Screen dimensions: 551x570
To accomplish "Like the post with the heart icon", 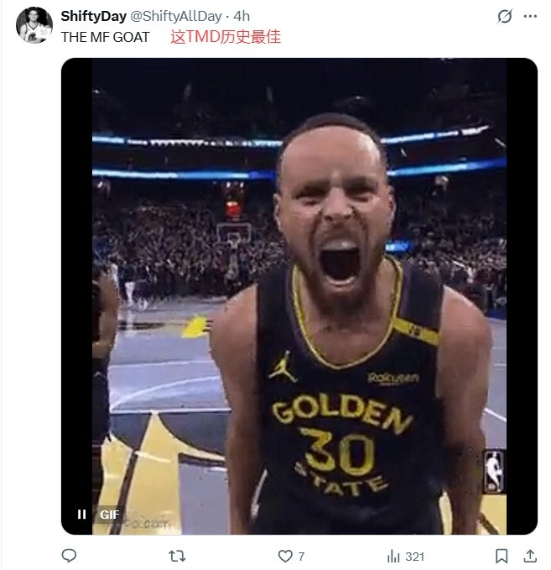I will [285, 556].
